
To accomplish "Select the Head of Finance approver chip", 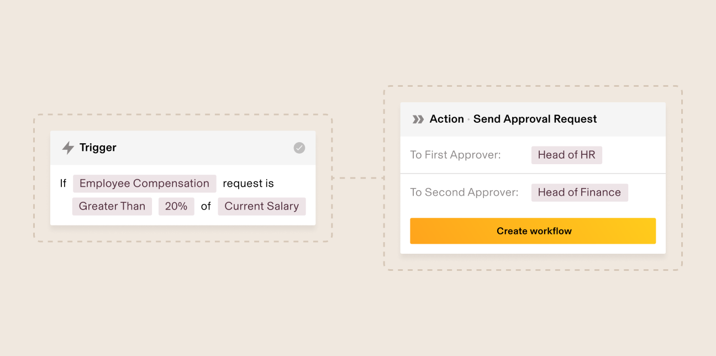I will (x=579, y=192).
